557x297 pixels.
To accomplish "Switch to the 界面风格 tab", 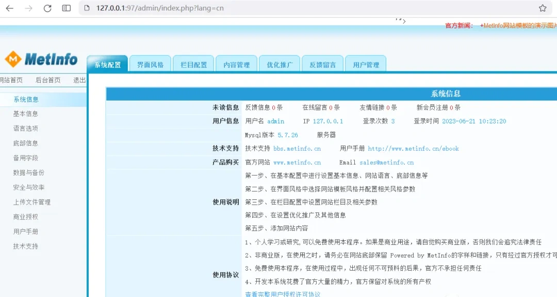I will tap(150, 64).
